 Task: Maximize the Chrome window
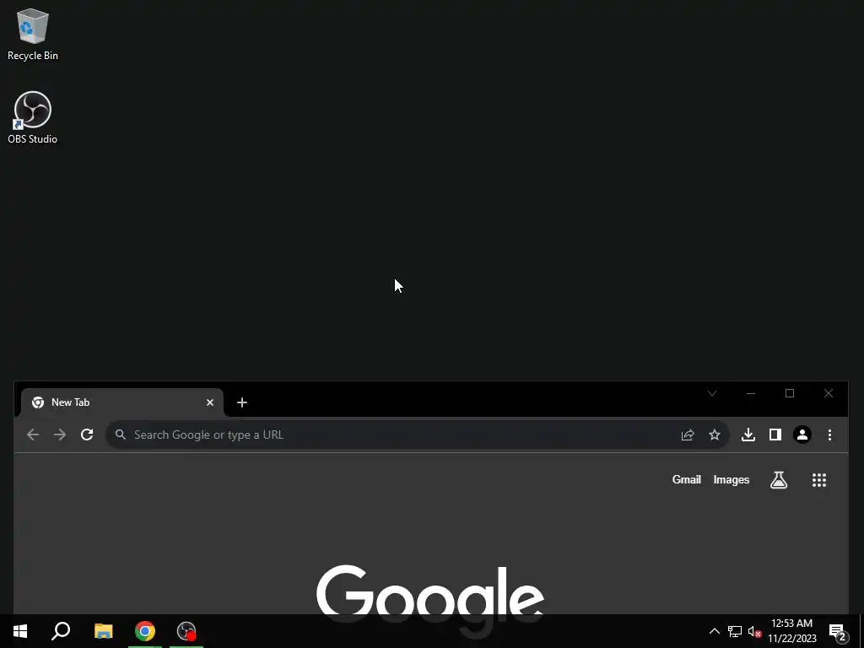(790, 393)
